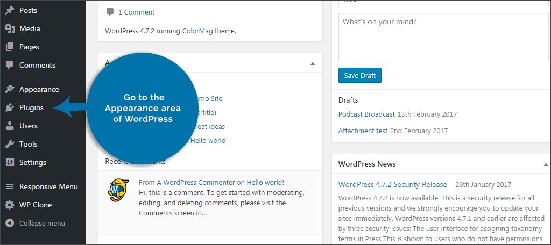Click the Pages icon in sidebar
This screenshot has width=551, height=245.
(10, 47)
